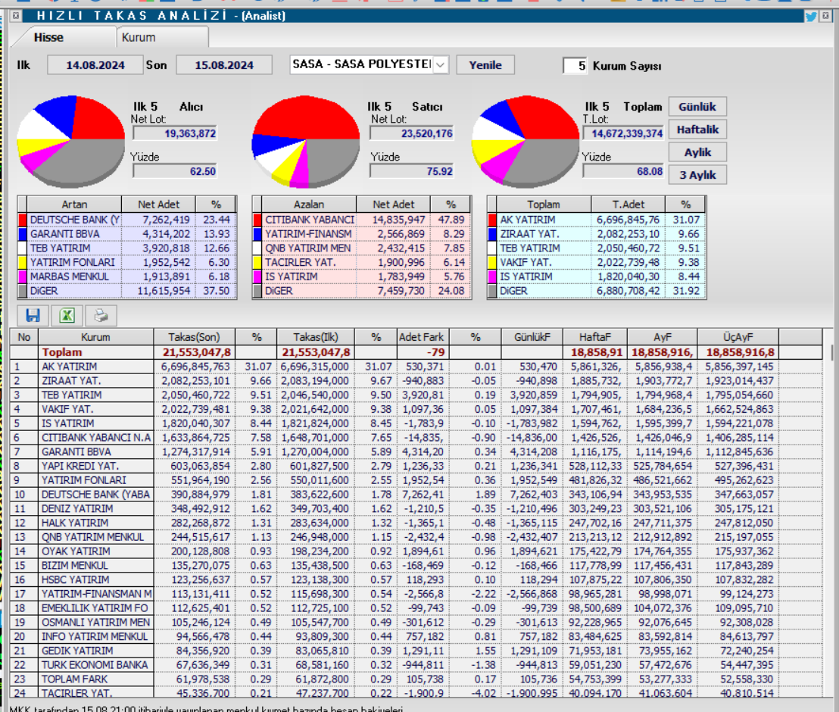Image resolution: width=839 pixels, height=712 pixels.
Task: Select the Günlük period button
Action: [697, 107]
